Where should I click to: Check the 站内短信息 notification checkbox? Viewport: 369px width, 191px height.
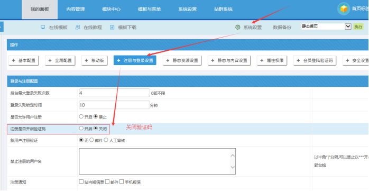coord(81,181)
